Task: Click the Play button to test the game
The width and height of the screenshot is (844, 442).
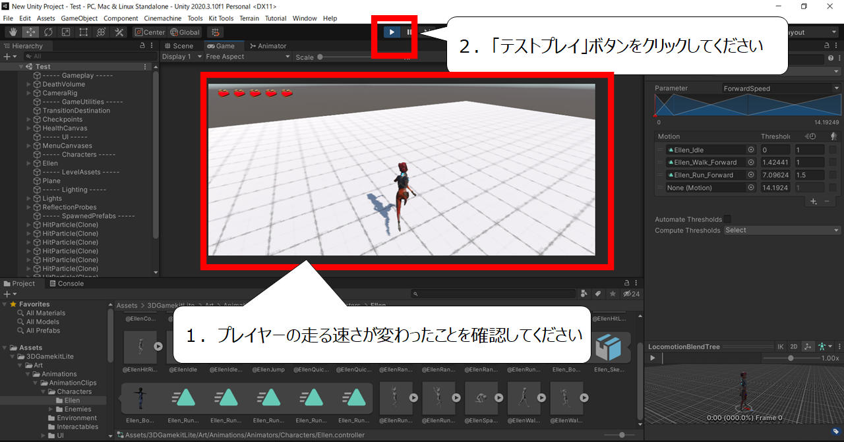Action: [392, 32]
